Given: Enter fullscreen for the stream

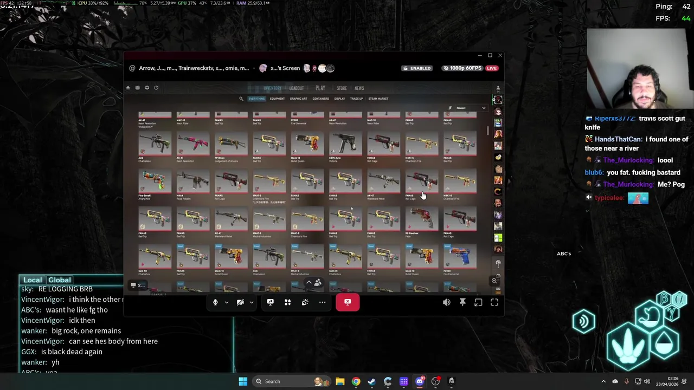Looking at the screenshot, I should click(x=494, y=303).
